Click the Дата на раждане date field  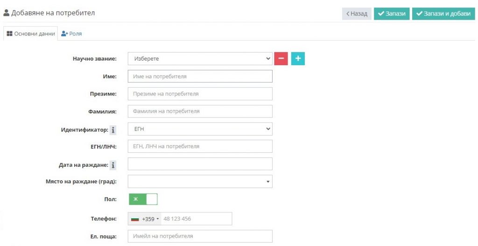point(200,164)
